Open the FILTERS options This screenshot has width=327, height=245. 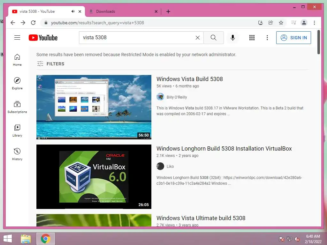pyautogui.click(x=51, y=64)
